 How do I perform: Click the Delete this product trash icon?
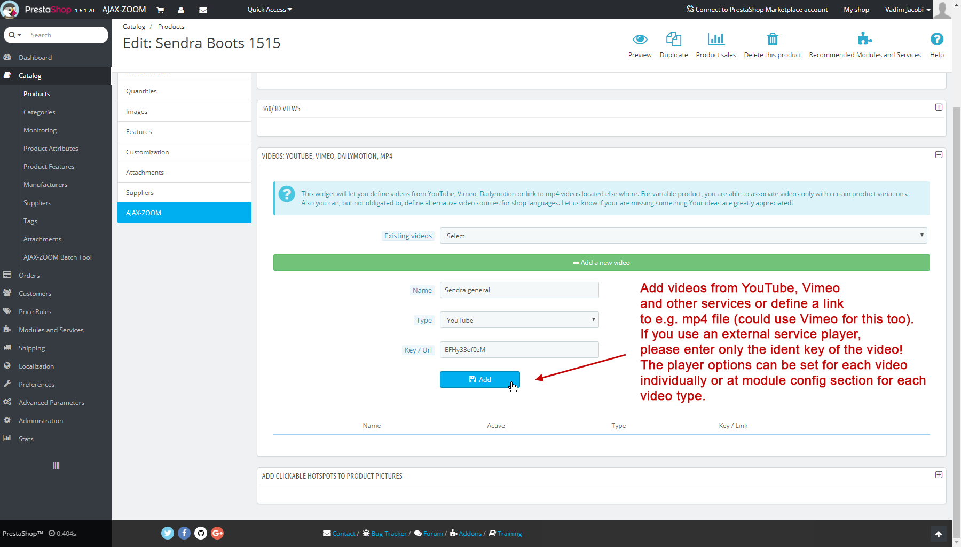point(772,39)
